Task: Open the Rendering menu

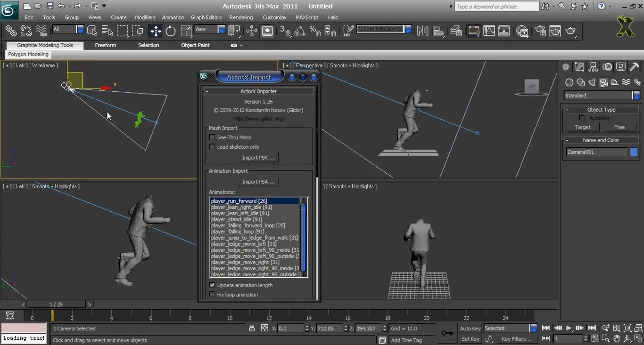Action: coord(241,17)
